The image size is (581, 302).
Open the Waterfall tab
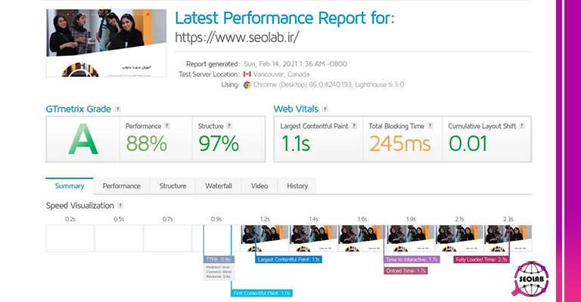coord(219,186)
